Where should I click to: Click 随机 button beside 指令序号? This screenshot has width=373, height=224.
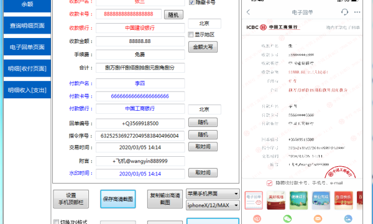coord(203,135)
